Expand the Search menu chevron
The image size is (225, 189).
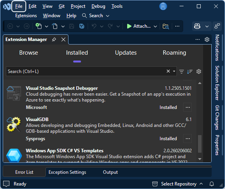coord(108,16)
